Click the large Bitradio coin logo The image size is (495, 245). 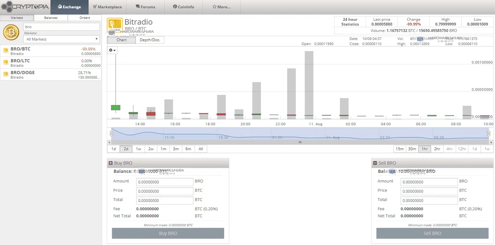click(115, 26)
